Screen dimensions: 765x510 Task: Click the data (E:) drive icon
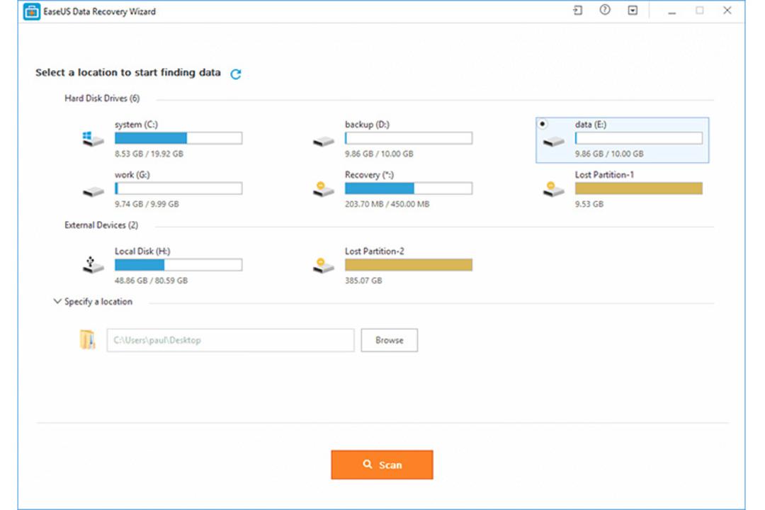pos(553,142)
